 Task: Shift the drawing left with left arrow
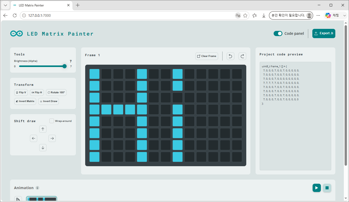(x=34, y=138)
